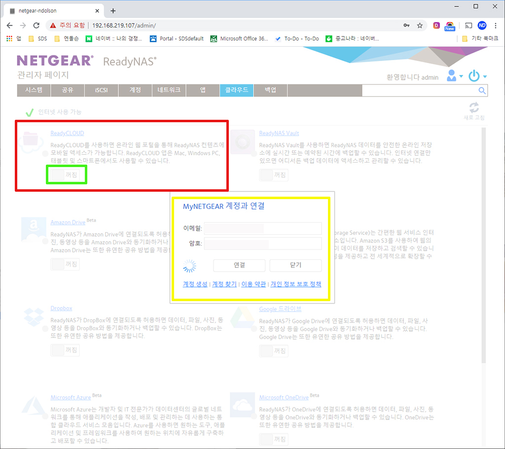Open the Microsoft Office 365 bookmark

point(239,38)
